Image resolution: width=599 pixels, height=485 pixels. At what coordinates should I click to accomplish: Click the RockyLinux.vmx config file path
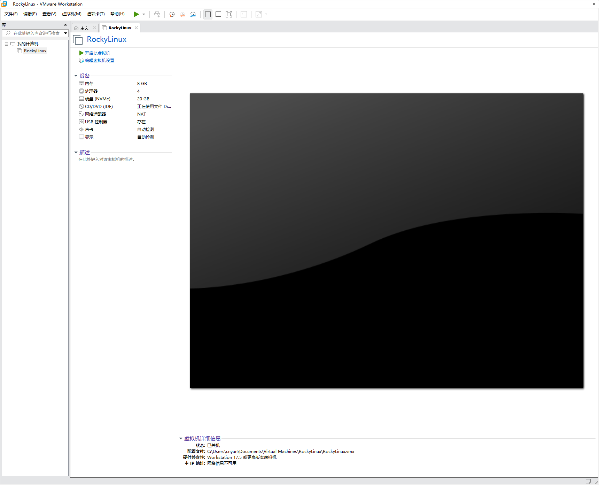pyautogui.click(x=281, y=452)
